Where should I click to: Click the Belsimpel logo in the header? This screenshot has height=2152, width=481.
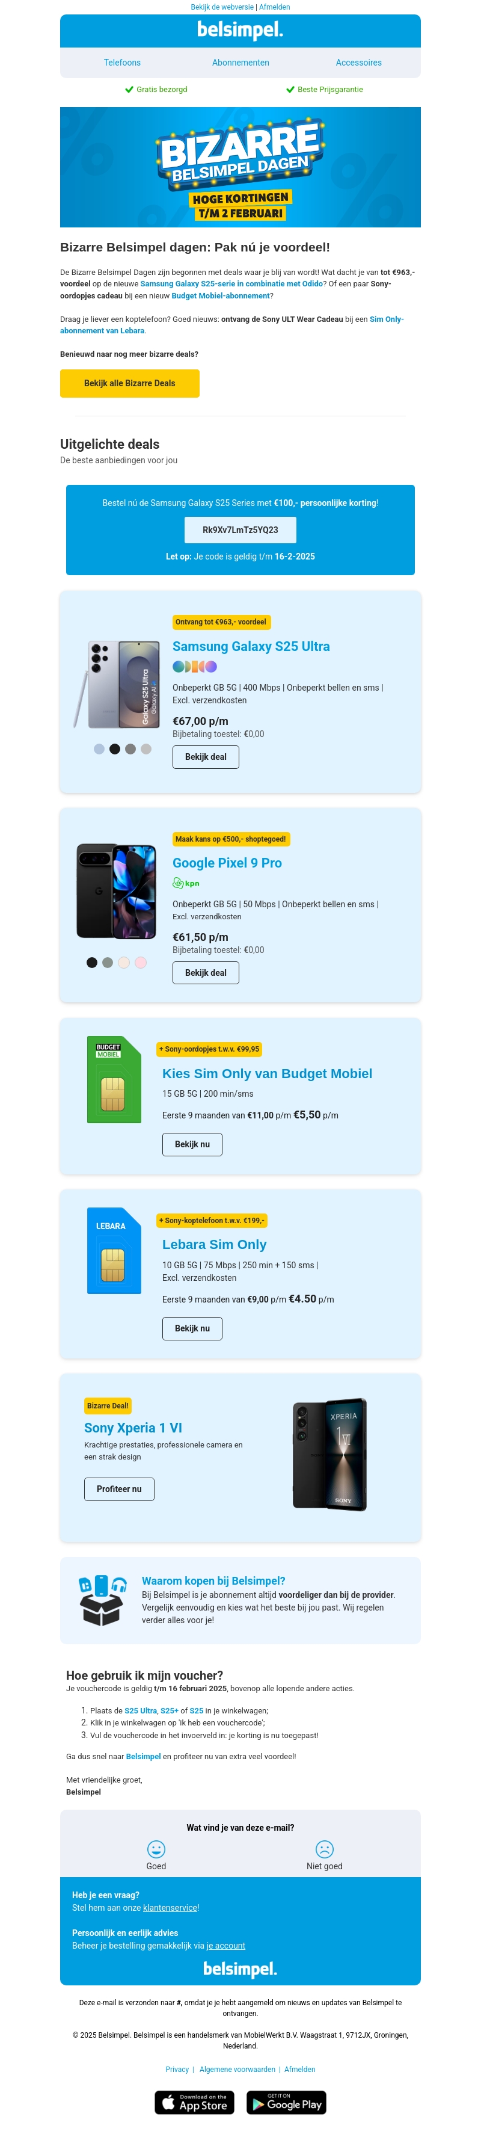240,31
